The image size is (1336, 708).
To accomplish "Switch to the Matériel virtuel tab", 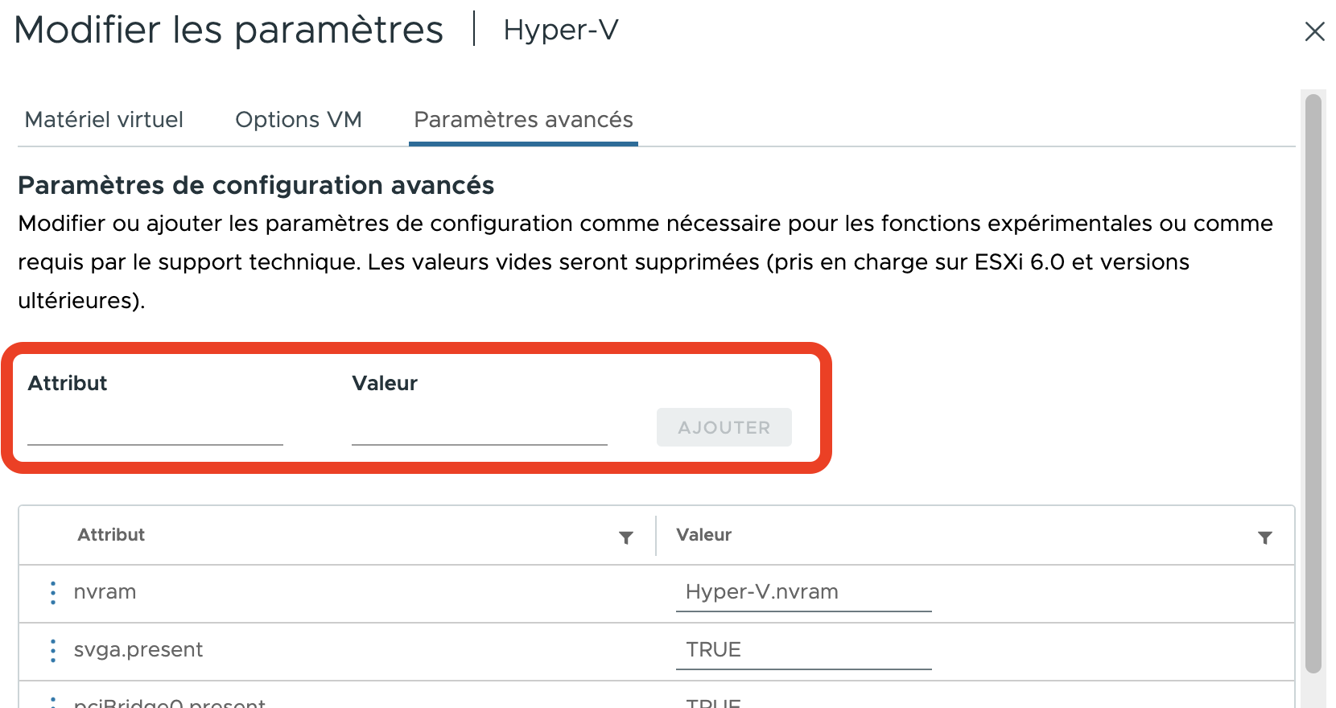I will coord(104,120).
